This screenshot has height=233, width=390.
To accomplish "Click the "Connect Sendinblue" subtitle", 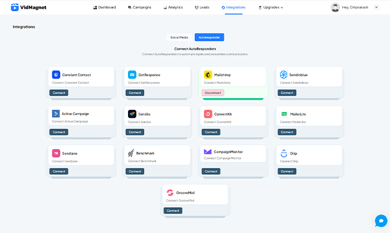I will [x=294, y=83].
